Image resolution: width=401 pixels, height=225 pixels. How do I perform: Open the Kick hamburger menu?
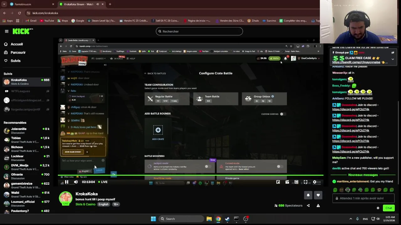pyautogui.click(x=7, y=31)
